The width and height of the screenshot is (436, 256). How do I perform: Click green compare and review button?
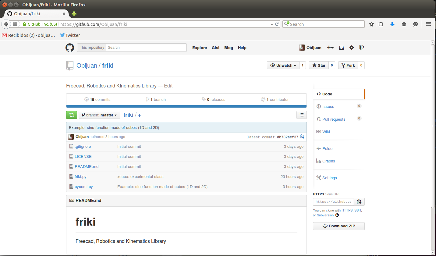pos(72,115)
